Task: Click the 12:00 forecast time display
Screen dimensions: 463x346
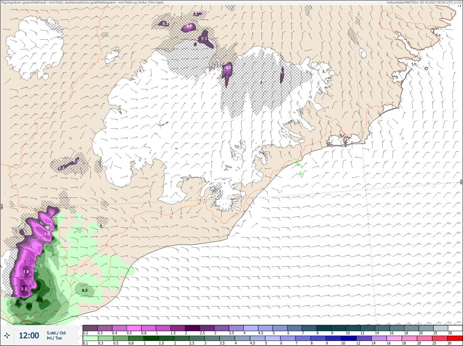Action: click(x=29, y=336)
